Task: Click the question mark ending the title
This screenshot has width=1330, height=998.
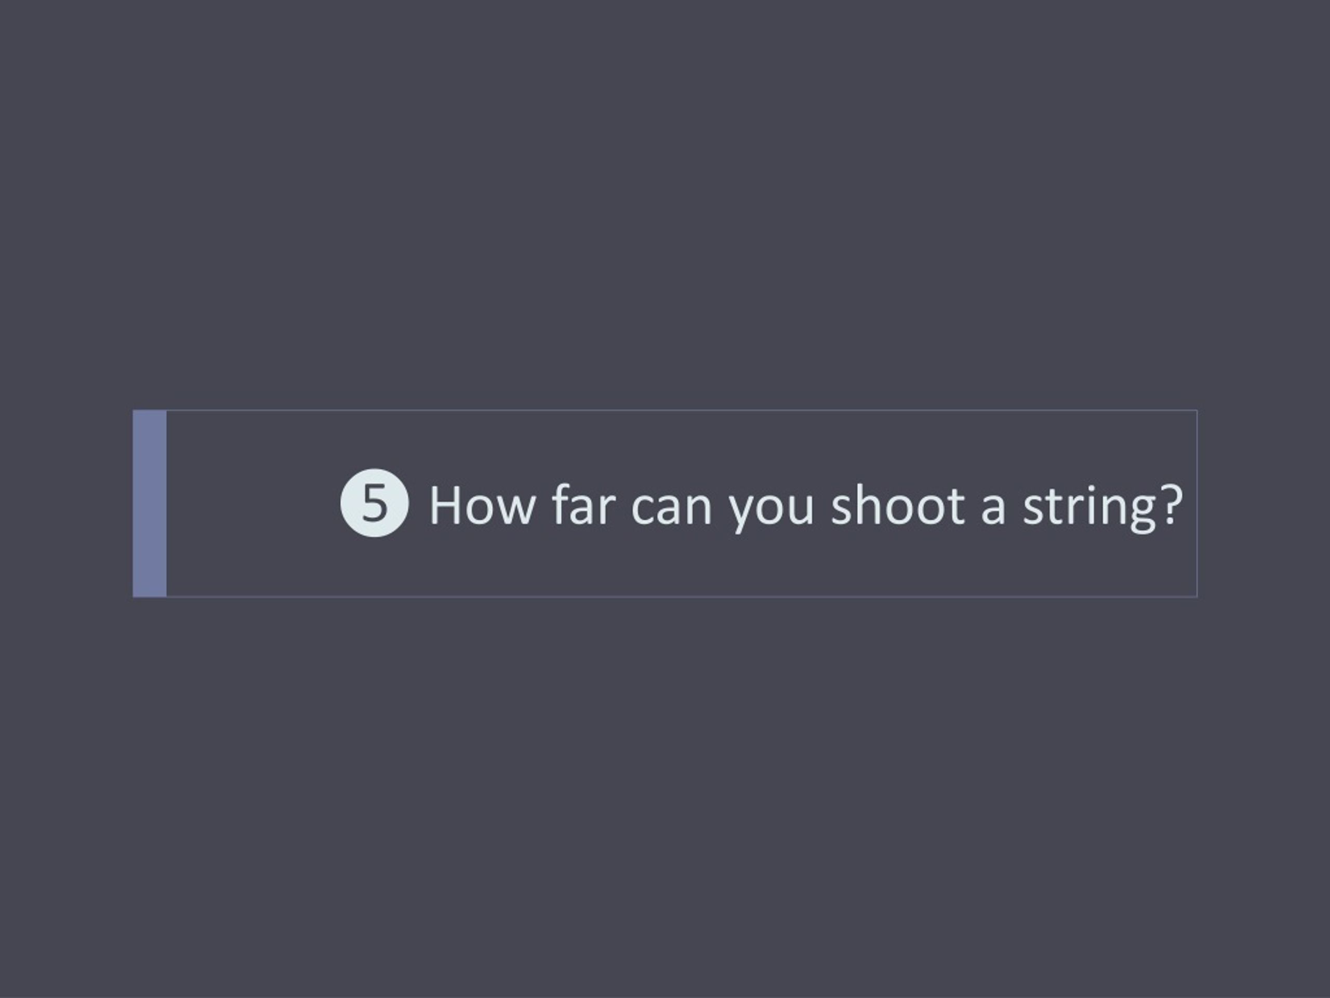Action: pos(1171,504)
